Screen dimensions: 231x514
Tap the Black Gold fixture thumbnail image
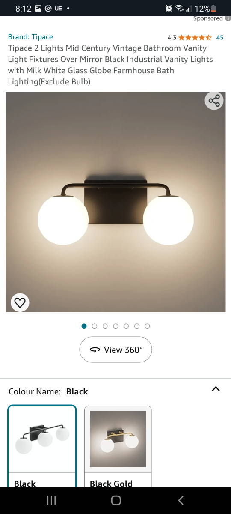118,439
